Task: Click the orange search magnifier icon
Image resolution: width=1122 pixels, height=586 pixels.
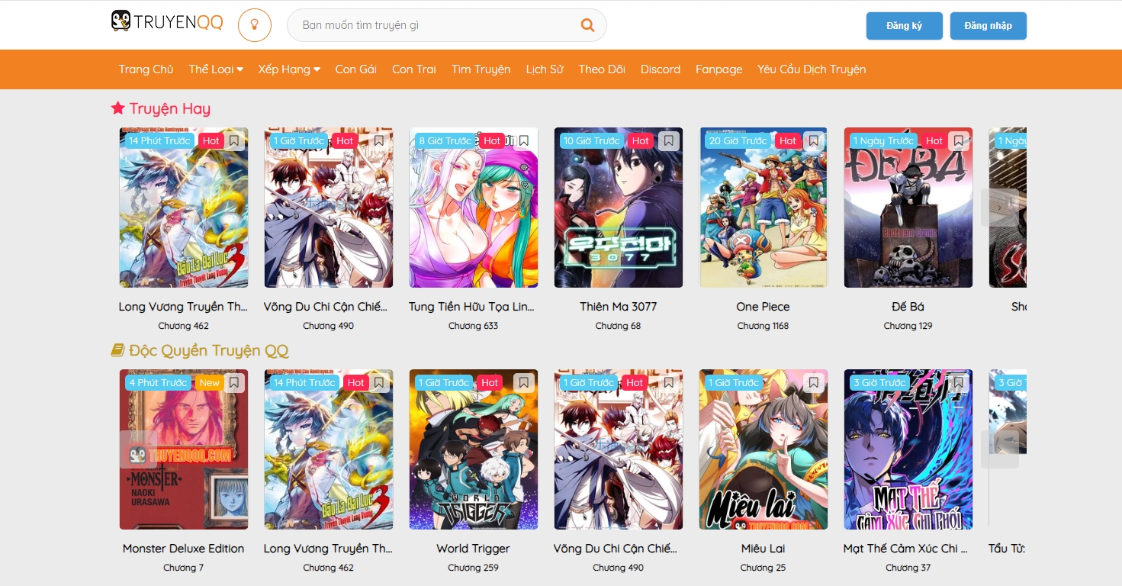Action: 587,25
